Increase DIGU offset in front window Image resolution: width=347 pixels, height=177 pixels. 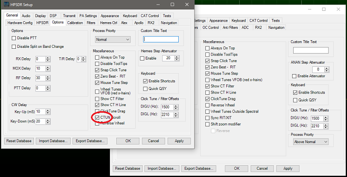[x=176, y=106]
